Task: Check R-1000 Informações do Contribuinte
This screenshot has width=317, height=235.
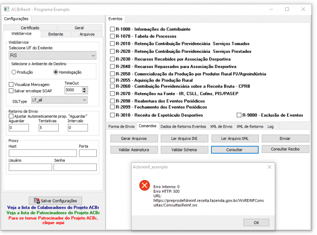Action: tap(112, 29)
